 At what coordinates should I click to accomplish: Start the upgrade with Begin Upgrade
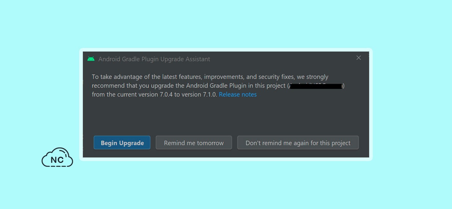[x=122, y=143]
